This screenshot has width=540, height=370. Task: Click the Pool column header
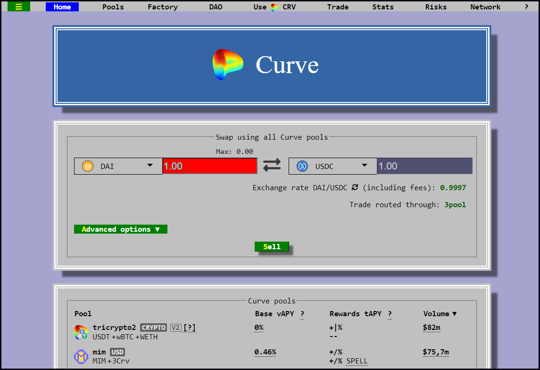tap(83, 314)
